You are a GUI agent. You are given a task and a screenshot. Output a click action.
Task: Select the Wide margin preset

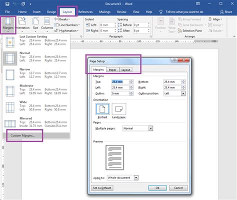36,107
